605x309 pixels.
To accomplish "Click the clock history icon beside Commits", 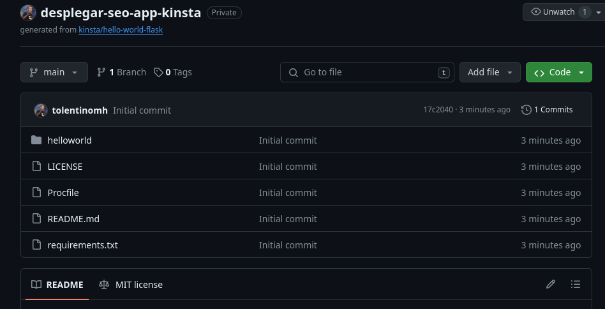I will point(527,110).
